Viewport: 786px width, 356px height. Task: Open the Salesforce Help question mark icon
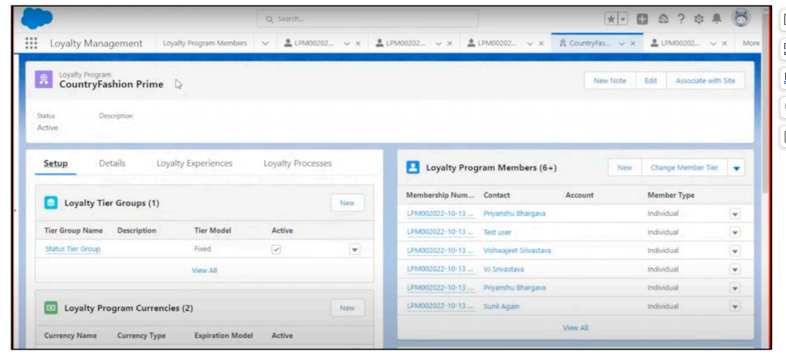coord(681,19)
